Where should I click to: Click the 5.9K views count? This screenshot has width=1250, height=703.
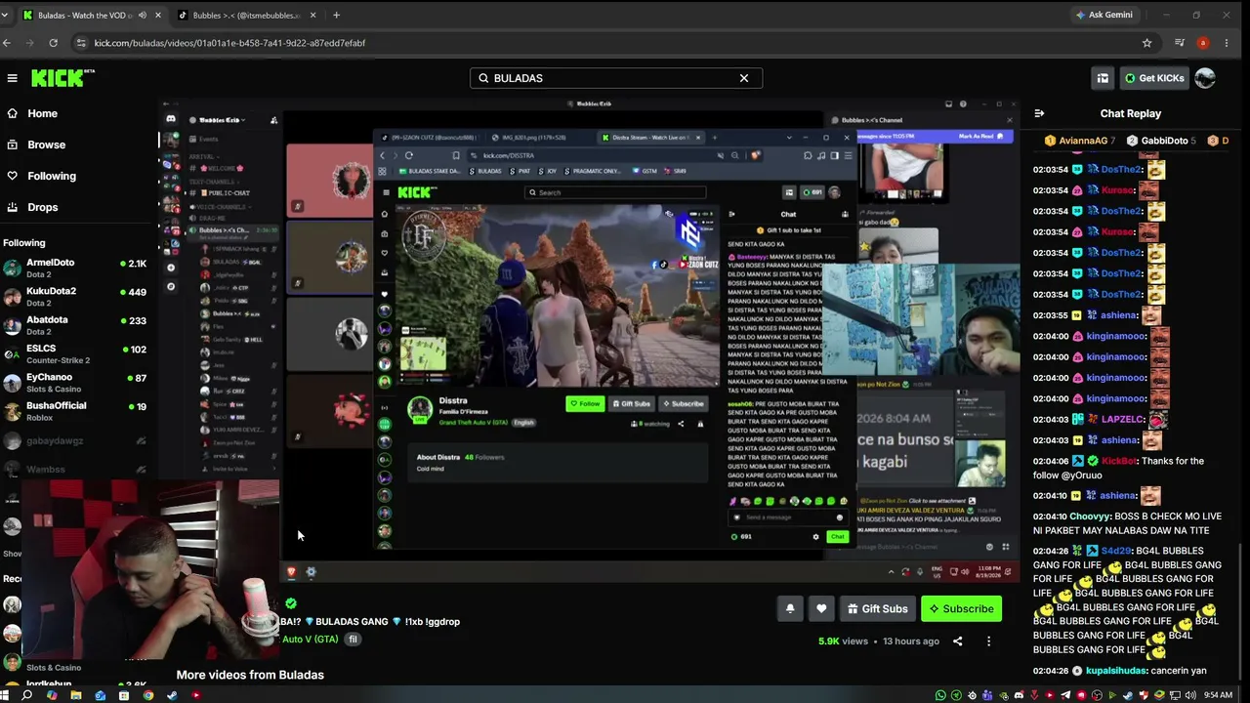843,641
